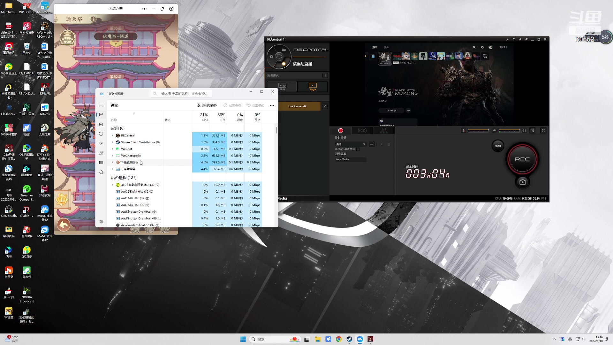Viewport: 613px width, 345px height.
Task: Open OBS Studio desktop icon
Action: [x=9, y=211]
